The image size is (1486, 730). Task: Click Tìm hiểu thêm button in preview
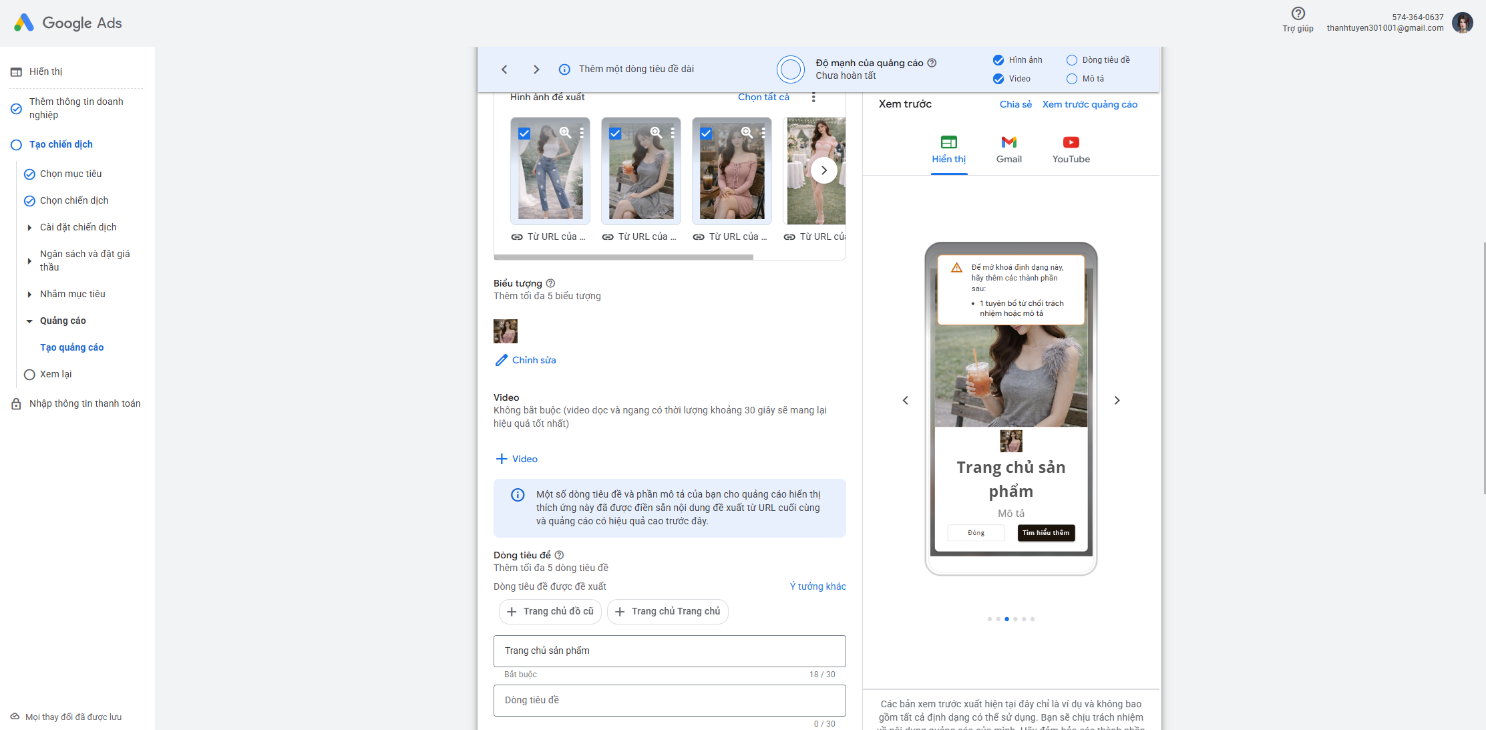pos(1046,532)
